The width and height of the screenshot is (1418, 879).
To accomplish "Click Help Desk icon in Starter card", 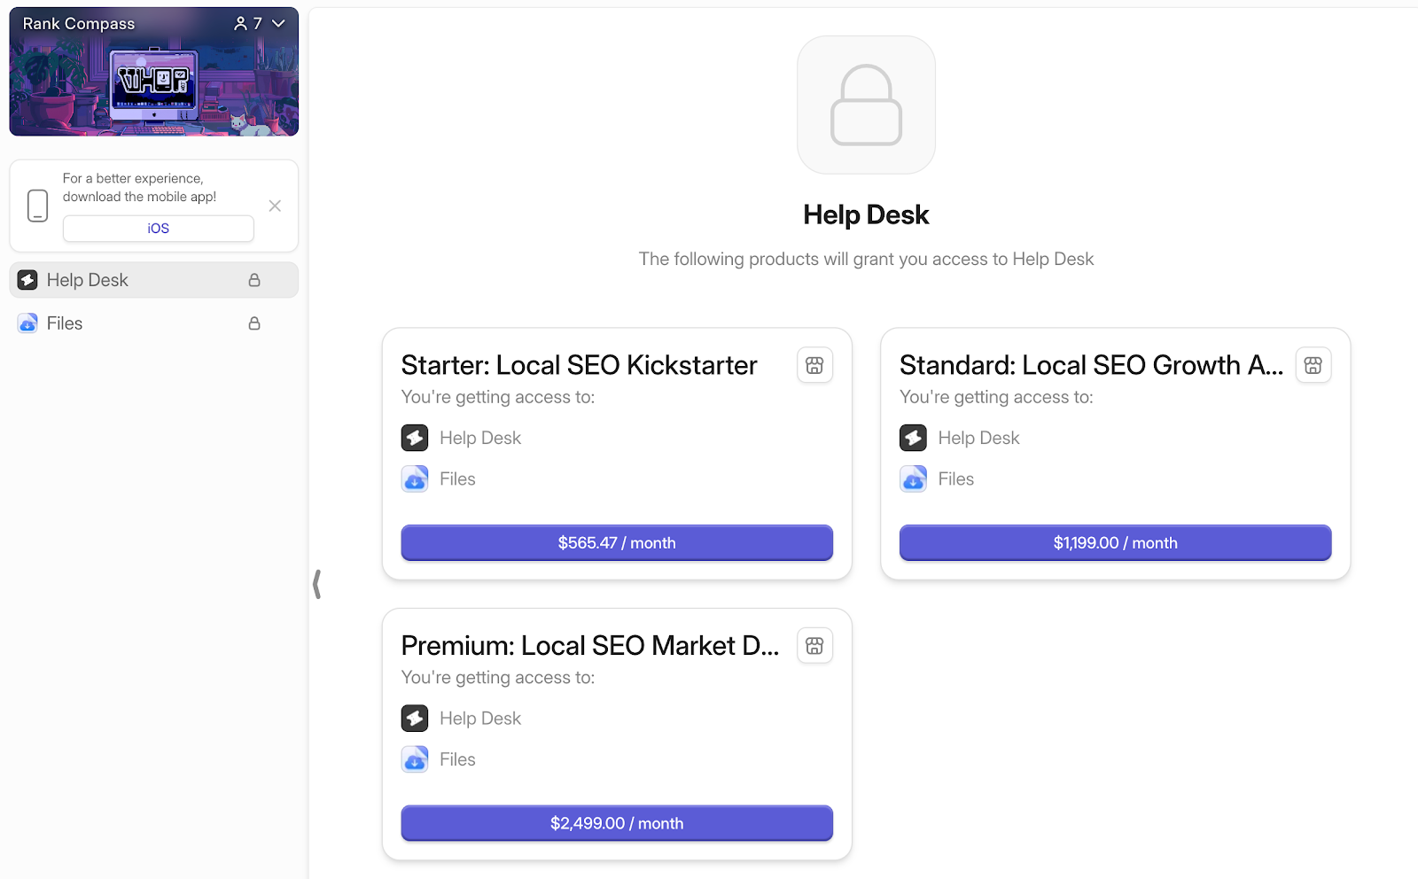I will tap(415, 438).
